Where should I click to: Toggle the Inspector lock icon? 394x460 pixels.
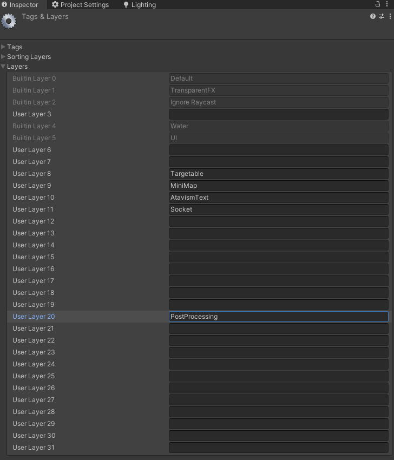tap(378, 4)
